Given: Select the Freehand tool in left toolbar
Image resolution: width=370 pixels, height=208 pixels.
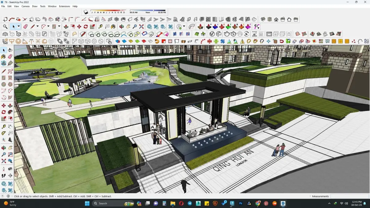Looking at the screenshot, I should [x=10, y=71].
